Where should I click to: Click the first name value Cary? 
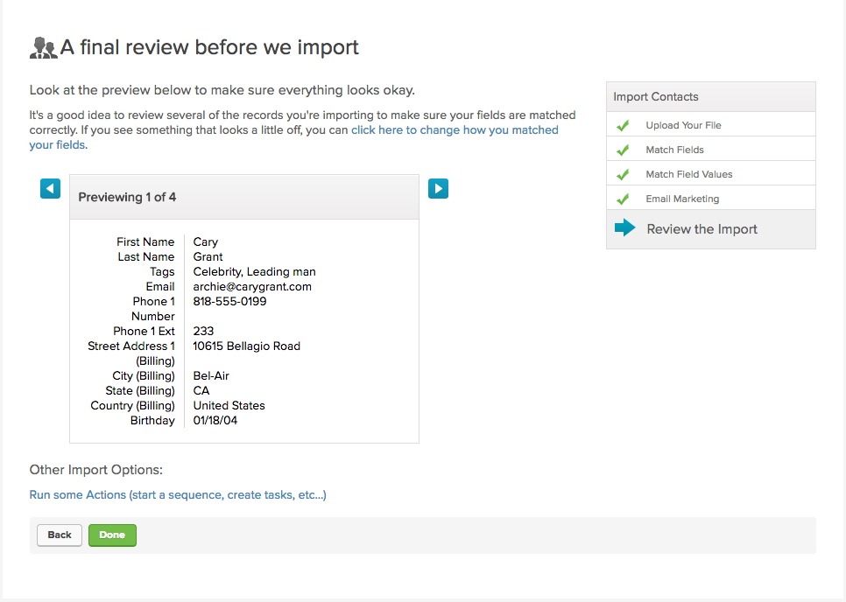[206, 242]
